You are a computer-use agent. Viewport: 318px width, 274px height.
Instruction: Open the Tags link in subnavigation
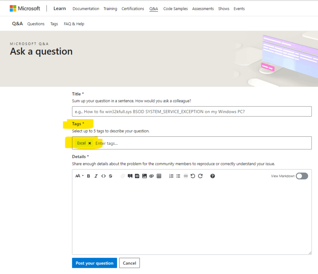coord(54,24)
